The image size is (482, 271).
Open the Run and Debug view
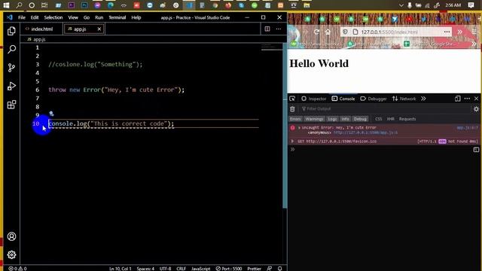tap(12, 86)
